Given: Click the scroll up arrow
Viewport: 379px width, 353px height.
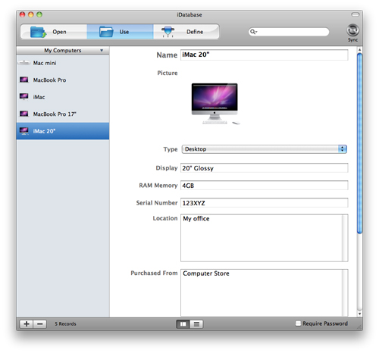Looking at the screenshot, I should [359, 49].
